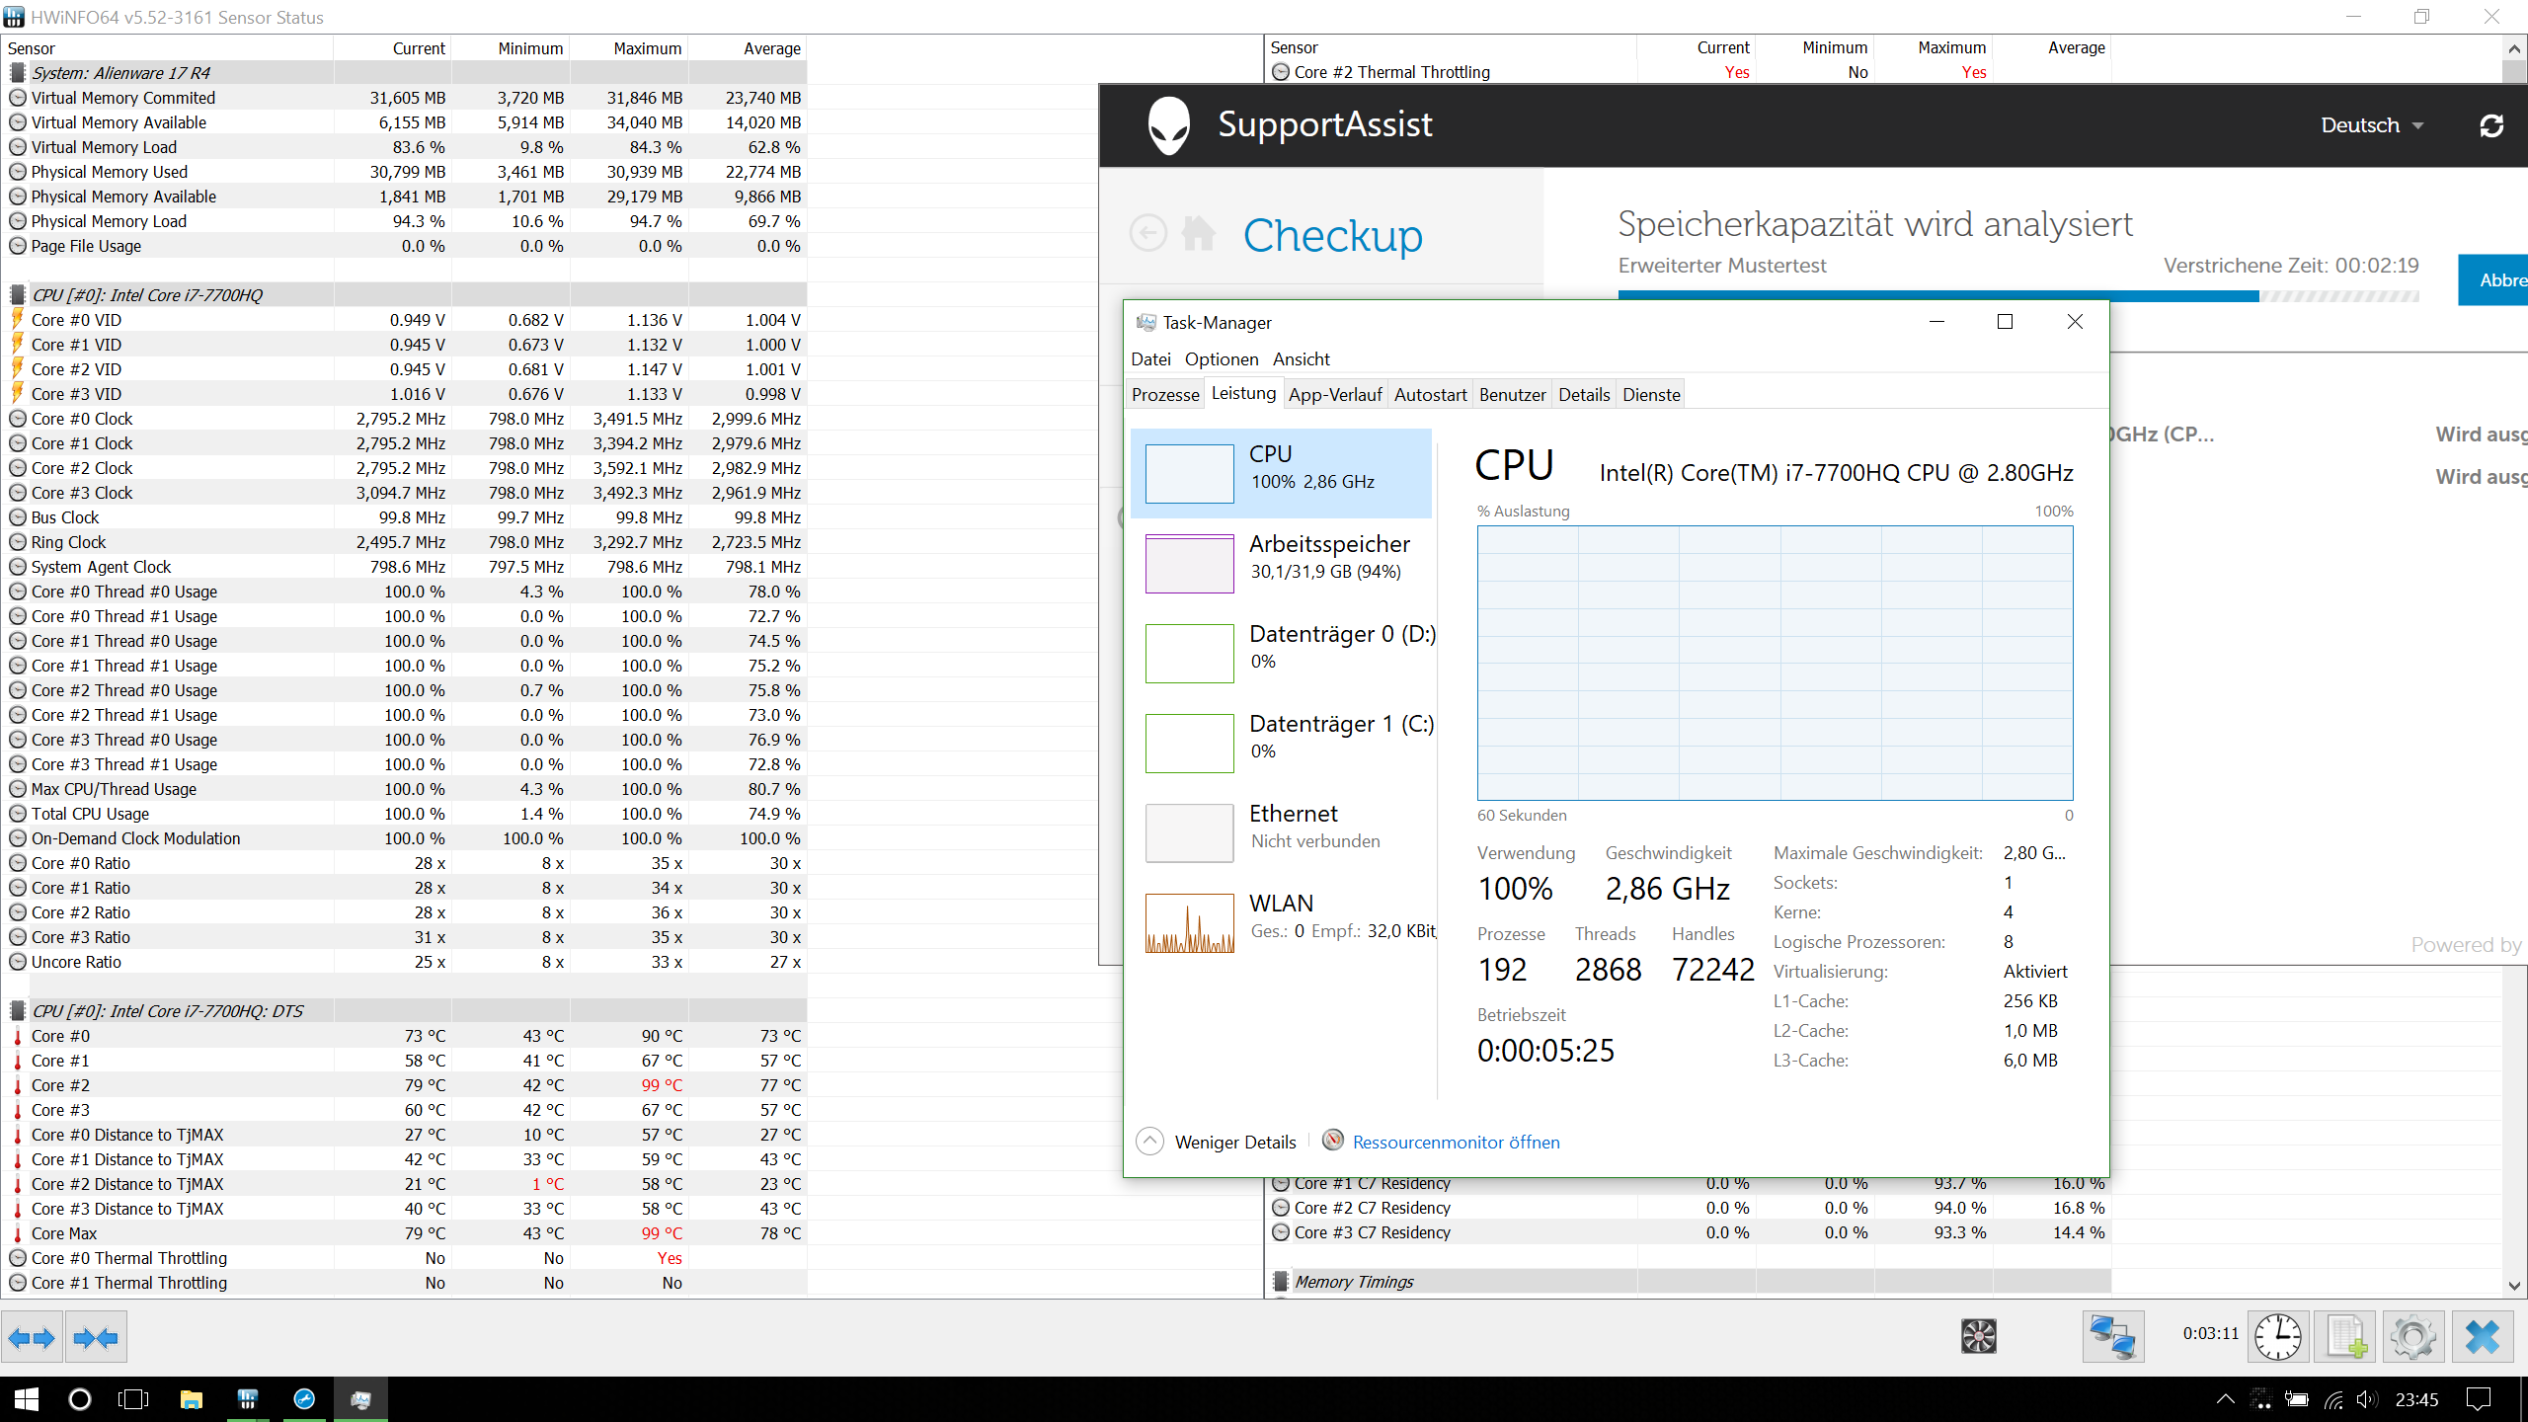
Task: Collapse the Memory Timings sensor group
Action: [1280, 1282]
